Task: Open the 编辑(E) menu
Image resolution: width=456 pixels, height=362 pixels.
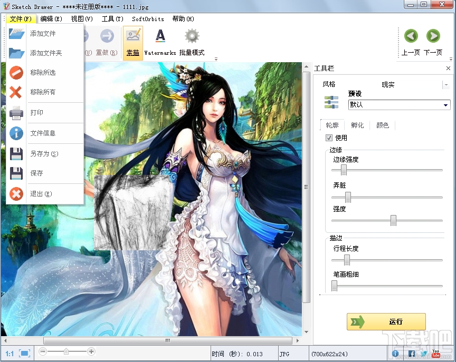Action: tap(51, 19)
